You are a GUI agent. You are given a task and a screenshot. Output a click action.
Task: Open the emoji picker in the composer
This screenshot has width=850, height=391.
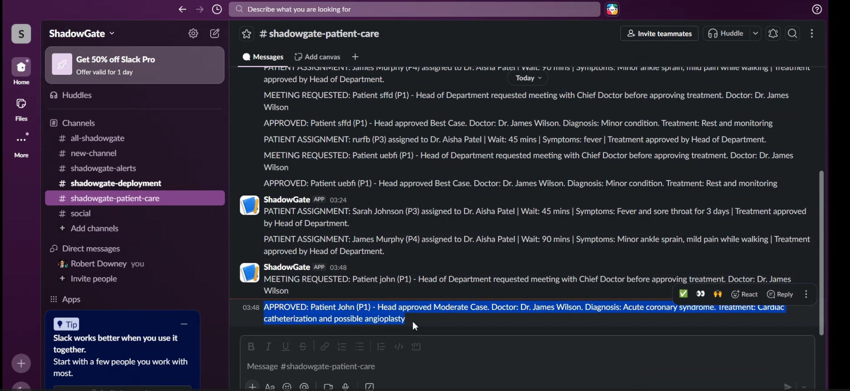[x=287, y=386]
